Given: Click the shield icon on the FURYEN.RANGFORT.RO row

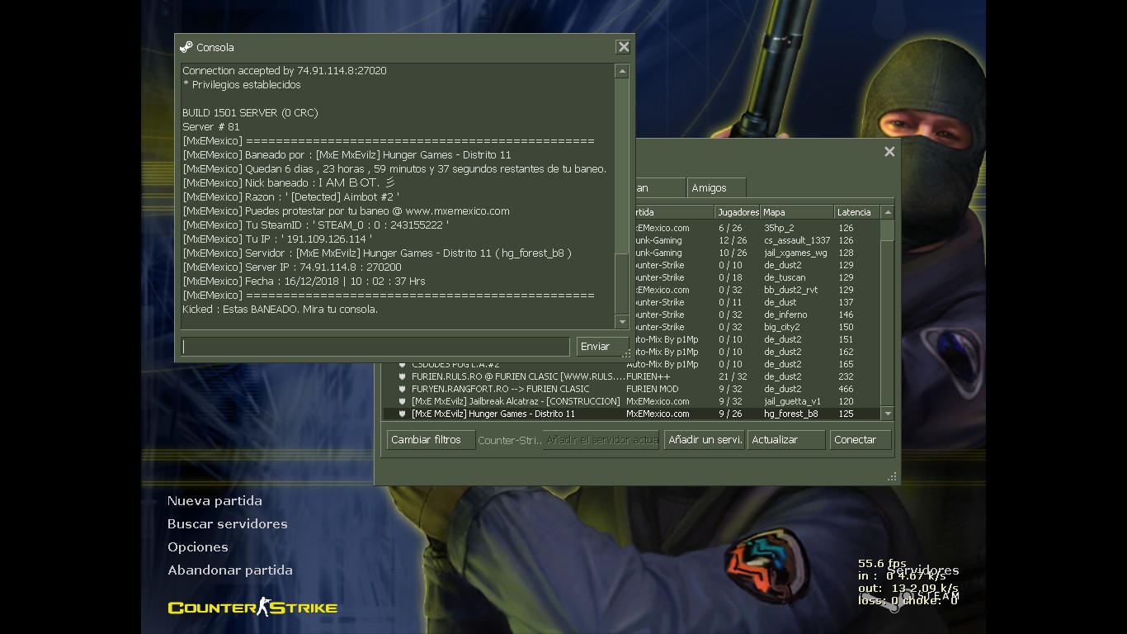Looking at the screenshot, I should coord(403,389).
